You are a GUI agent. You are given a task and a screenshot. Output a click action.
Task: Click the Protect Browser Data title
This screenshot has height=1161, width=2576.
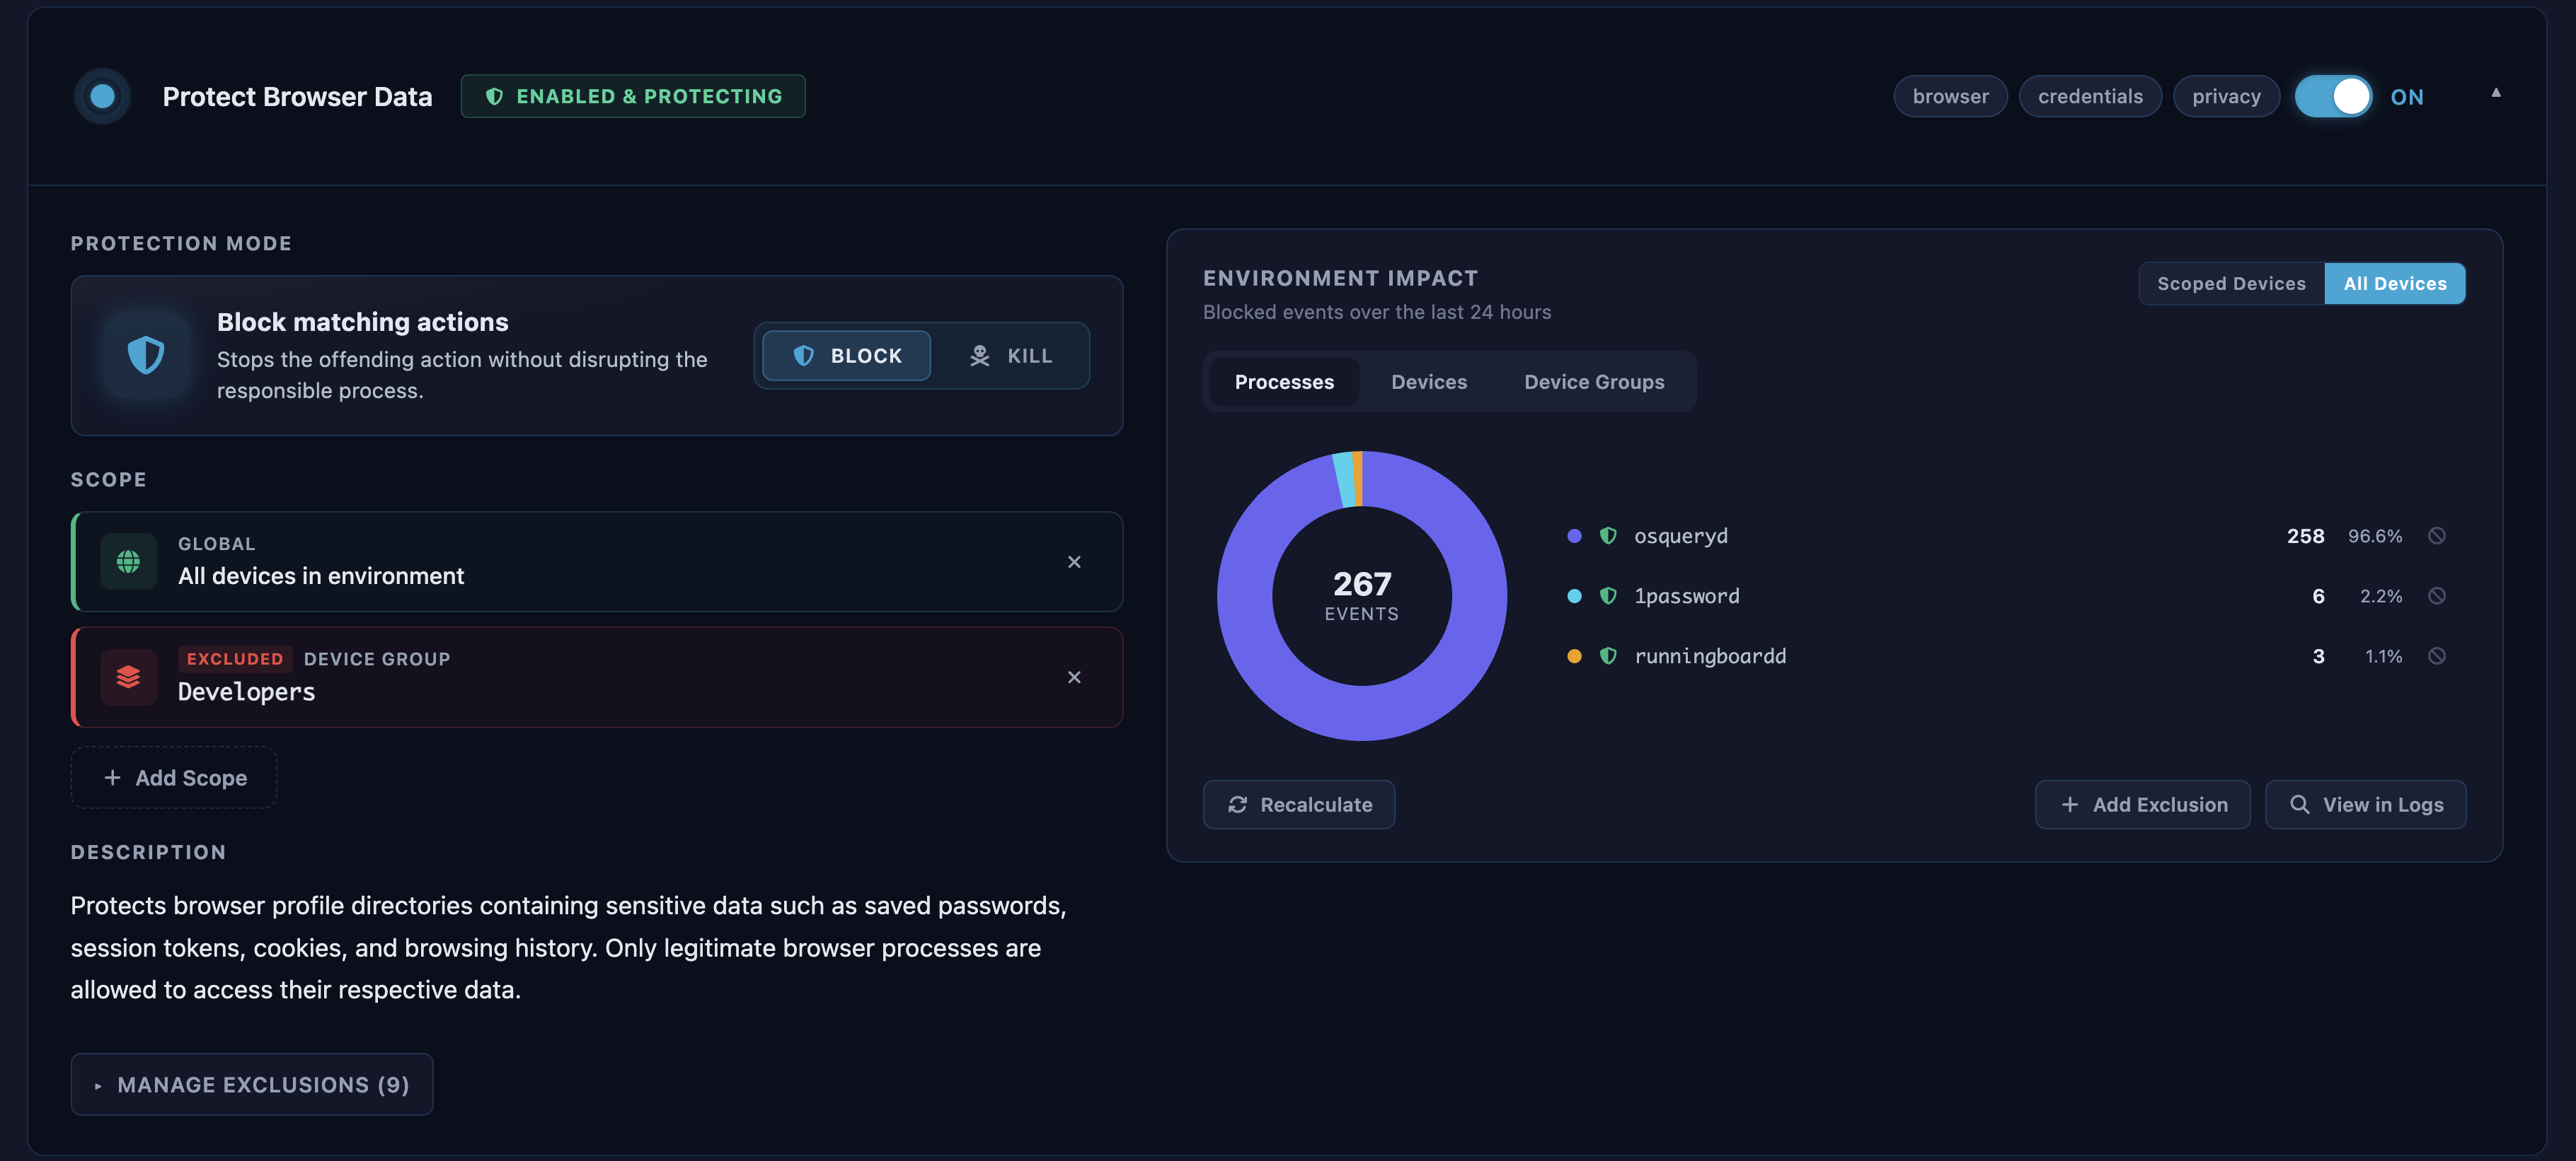tap(297, 96)
